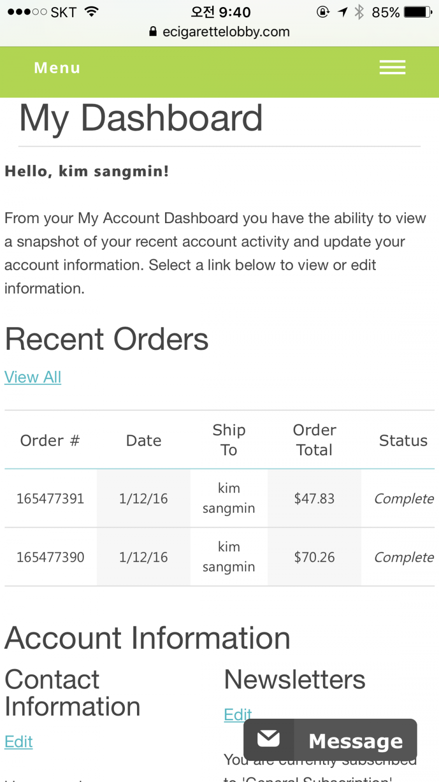Viewport: 439px width, 782px height.
Task: Tap the Order # column header
Action: click(50, 440)
